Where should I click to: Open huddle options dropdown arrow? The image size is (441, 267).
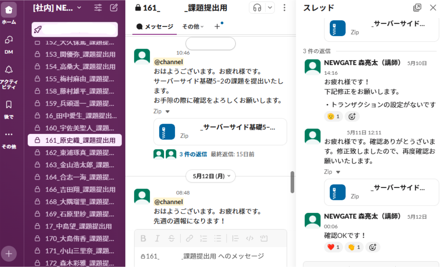(x=270, y=8)
